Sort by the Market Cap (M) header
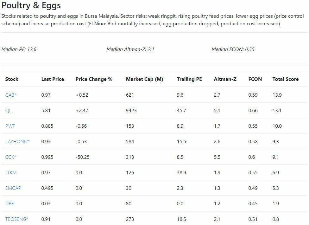The height and width of the screenshot is (225, 309). [x=144, y=79]
